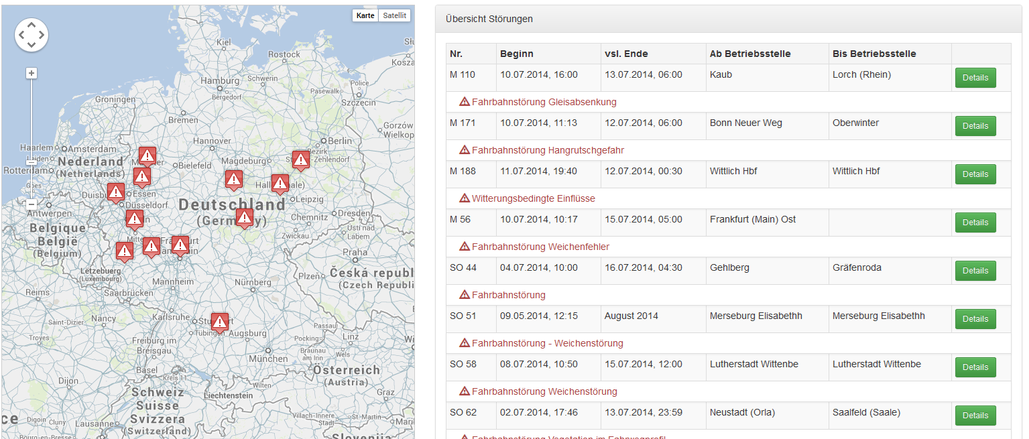Switch the map to Satellit view

coord(395,15)
